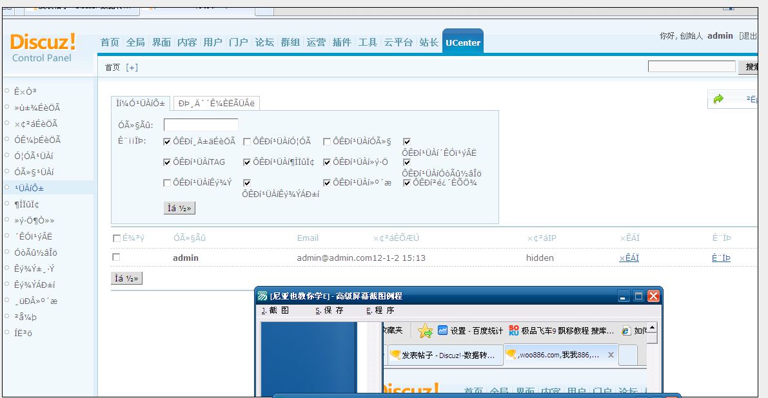Image resolution: width=768 pixels, height=398 pixels.
Task: Click the top-right search input field
Action: 692,66
